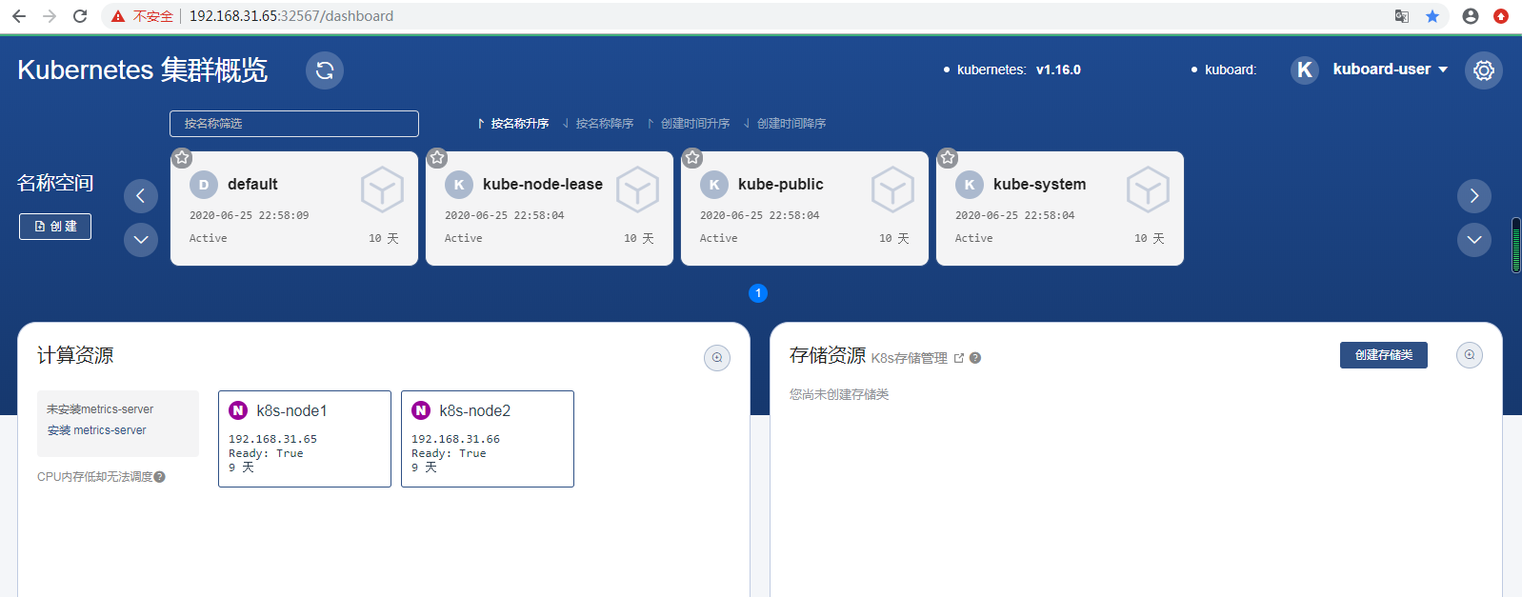Star the kube-public namespace
The width and height of the screenshot is (1522, 597).
click(692, 158)
